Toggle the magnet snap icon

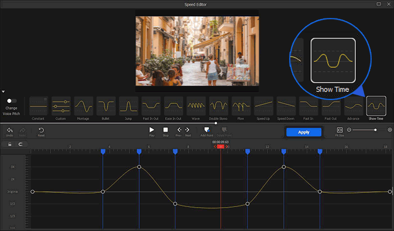click(x=21, y=145)
